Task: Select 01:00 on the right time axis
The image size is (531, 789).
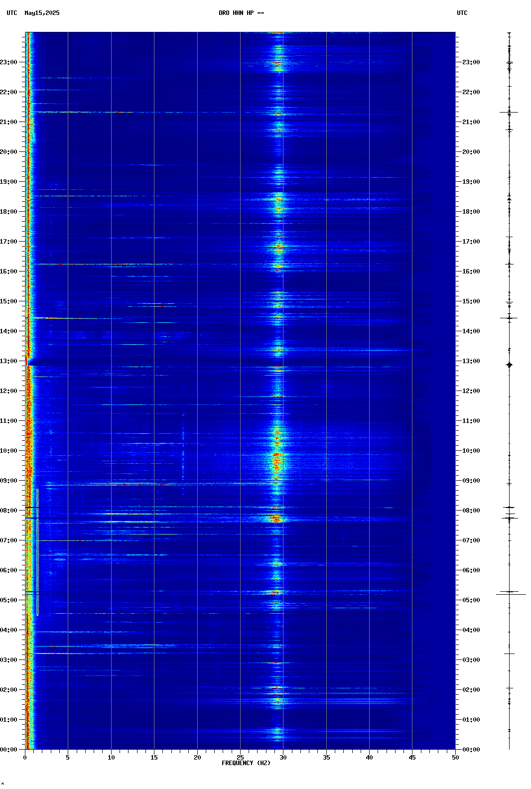Action: coord(471,720)
